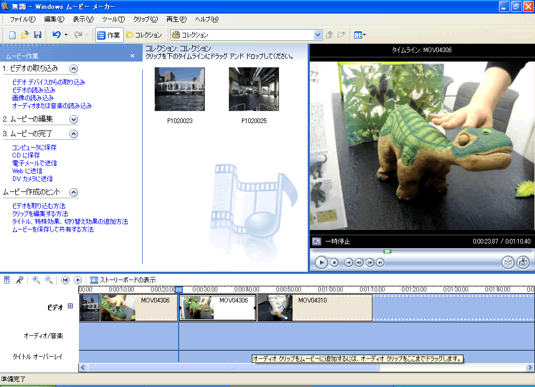Switch to storyboard view (ストーリーボードの表示)
Screen dimensions: 535x387
[123, 280]
